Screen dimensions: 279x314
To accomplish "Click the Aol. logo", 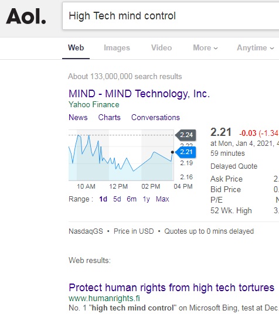I will pyautogui.click(x=26, y=16).
